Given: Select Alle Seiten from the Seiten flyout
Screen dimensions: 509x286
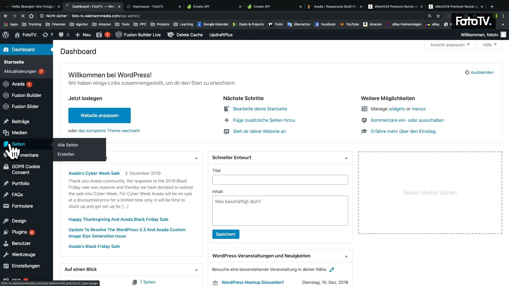Looking at the screenshot, I should point(68,145).
